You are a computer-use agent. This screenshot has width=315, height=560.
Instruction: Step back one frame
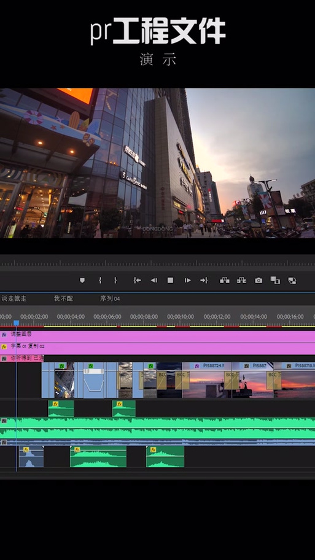click(154, 281)
